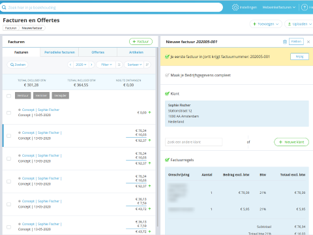313x235 pixels.
Task: Go to the previous year with the left arrow
Action: pyautogui.click(x=70, y=65)
